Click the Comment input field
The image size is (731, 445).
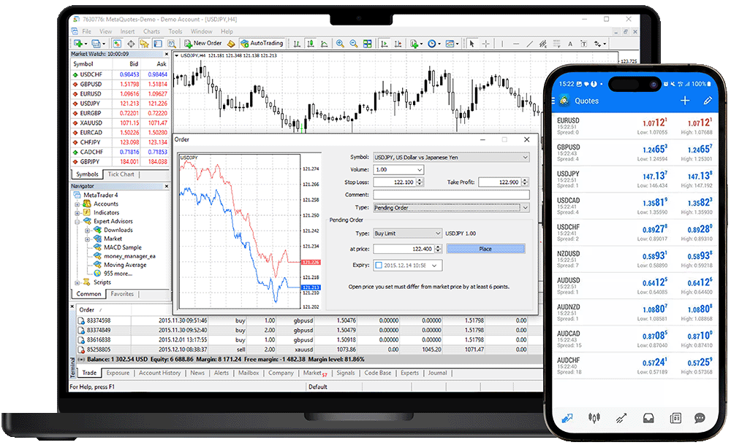451,195
